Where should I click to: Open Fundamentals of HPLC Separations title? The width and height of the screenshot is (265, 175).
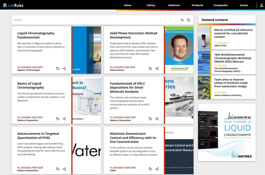point(127,87)
